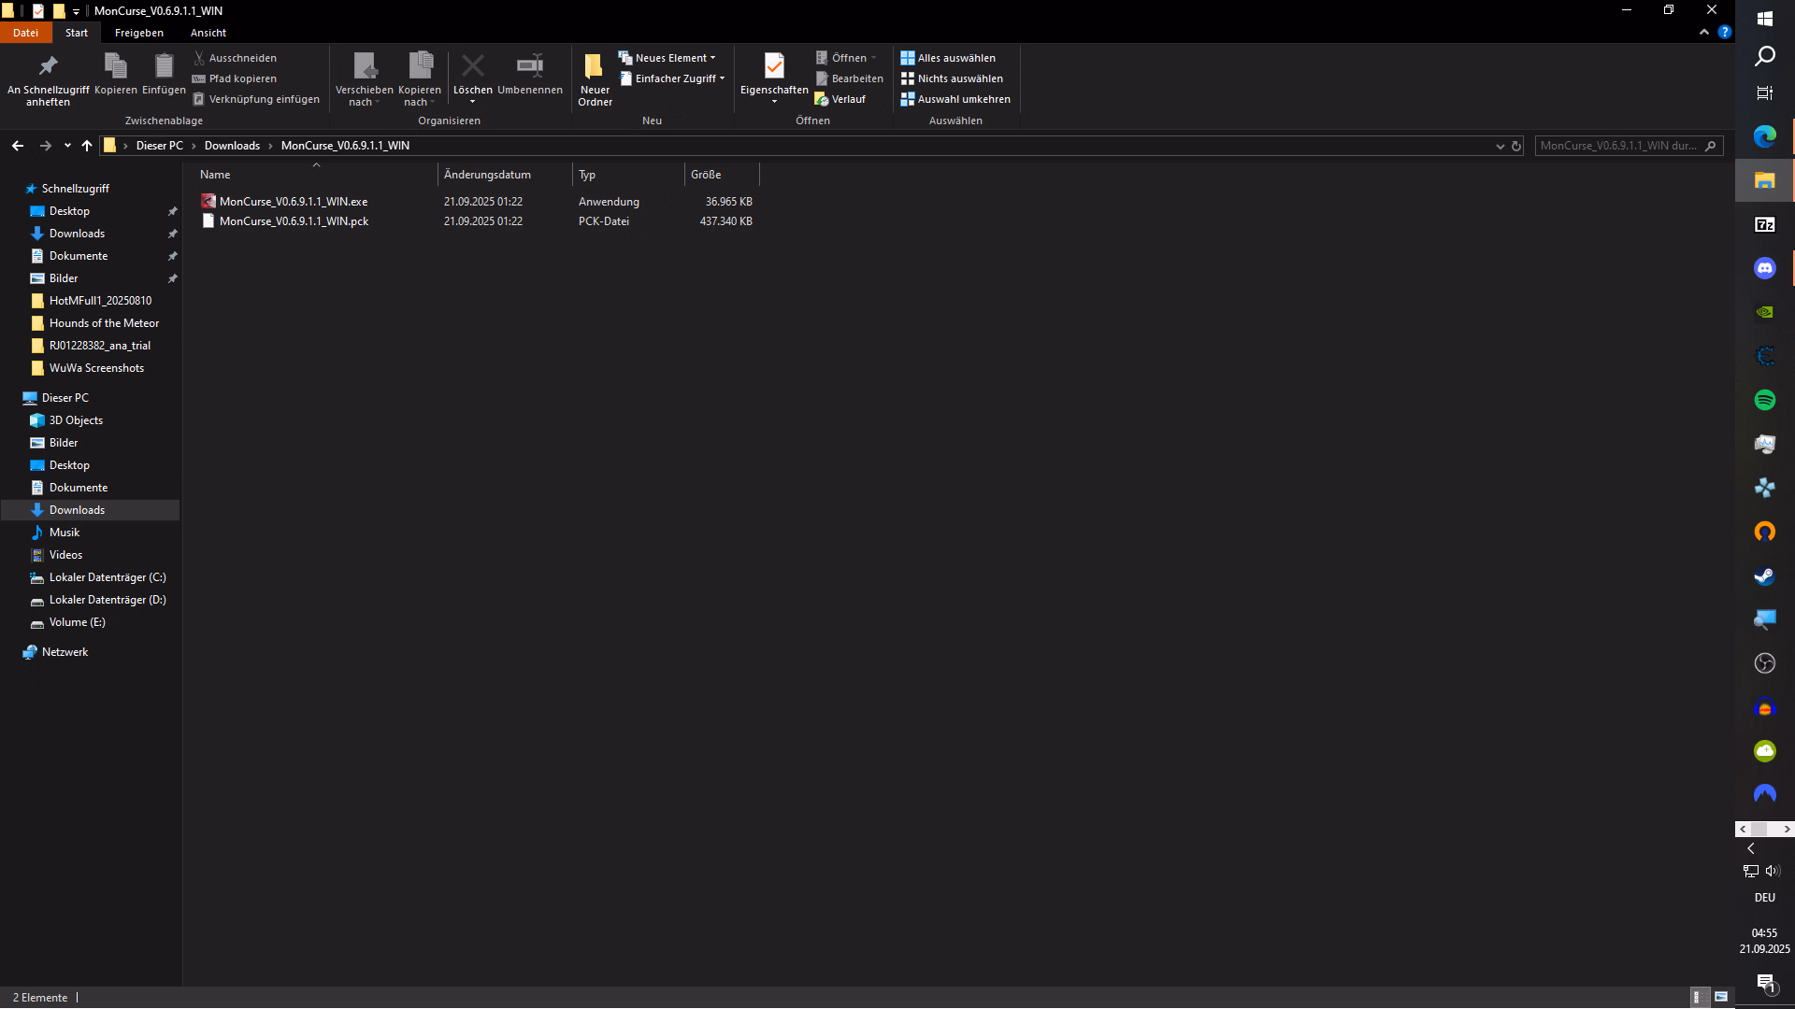Screen dimensions: 1795x1009
Task: Switch to the details view layout
Action: (x=1697, y=997)
